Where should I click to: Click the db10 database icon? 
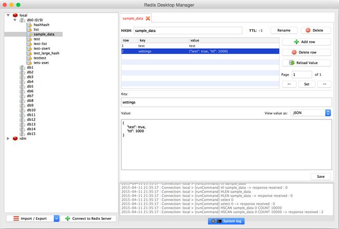pos(22,110)
